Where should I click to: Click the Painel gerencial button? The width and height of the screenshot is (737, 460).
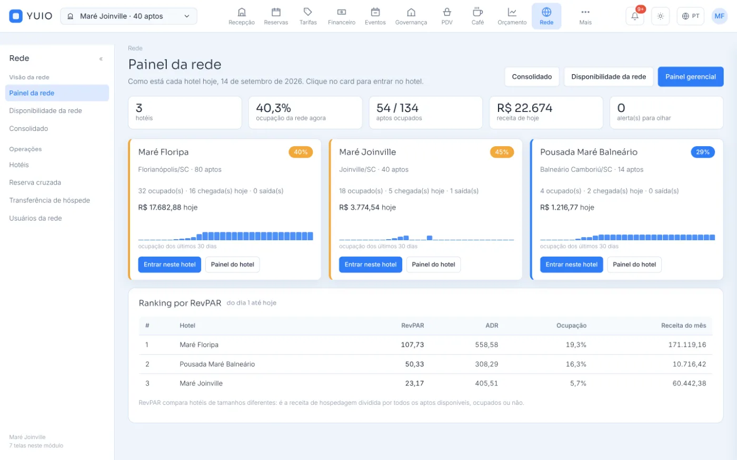691,77
